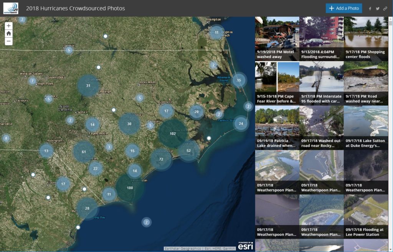Open the 28 cluster near Myrtle Beach
The image size is (393, 252).
point(87,208)
